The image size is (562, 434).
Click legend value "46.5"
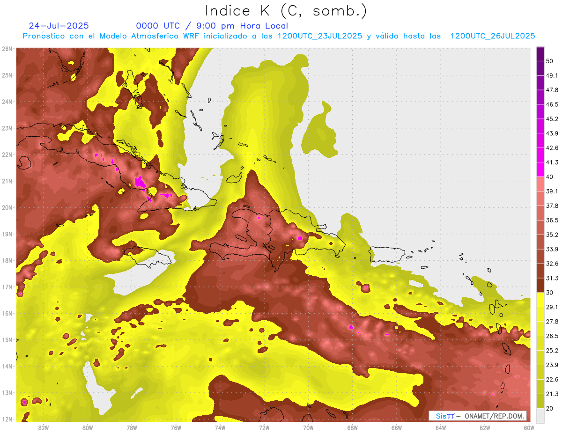click(x=552, y=104)
